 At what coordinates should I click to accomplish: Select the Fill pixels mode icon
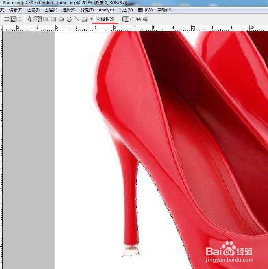pos(20,19)
